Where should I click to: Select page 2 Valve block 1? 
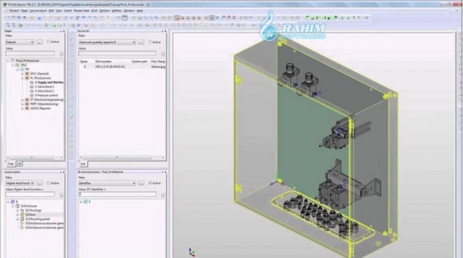44,87
